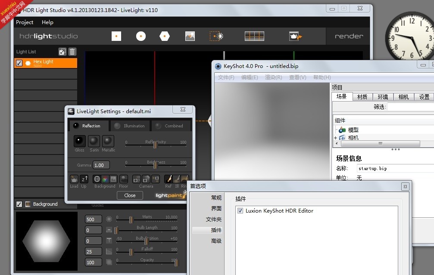
Task: Click the Watts value field showing 500
Action: click(x=93, y=219)
